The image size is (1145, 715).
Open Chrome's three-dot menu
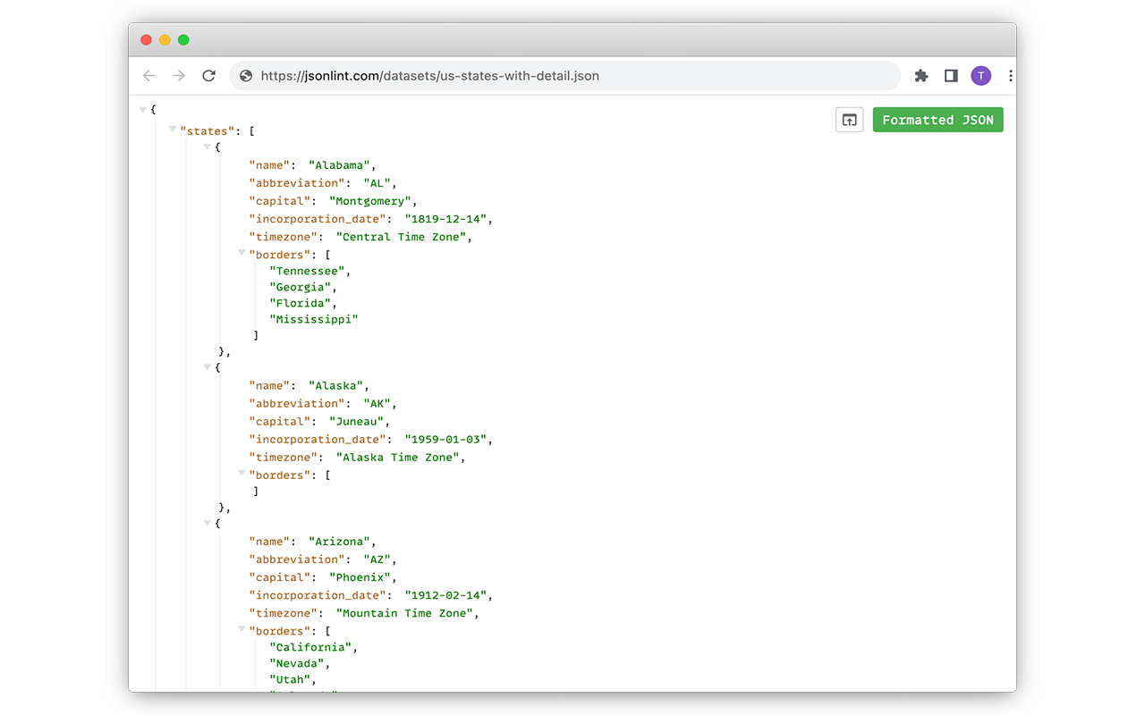coord(1011,76)
